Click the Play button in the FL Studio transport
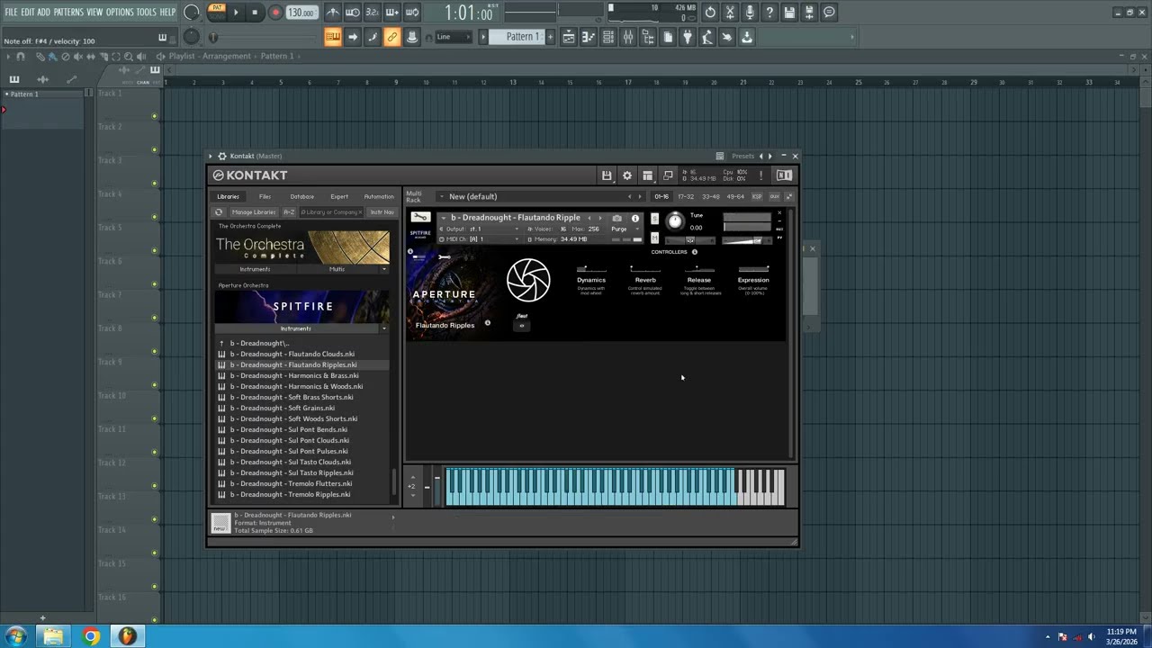This screenshot has height=648, width=1152. pos(236,13)
